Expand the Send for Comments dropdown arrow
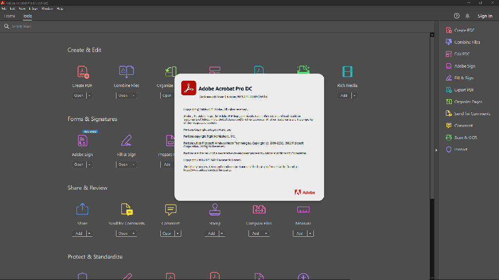 (134, 233)
